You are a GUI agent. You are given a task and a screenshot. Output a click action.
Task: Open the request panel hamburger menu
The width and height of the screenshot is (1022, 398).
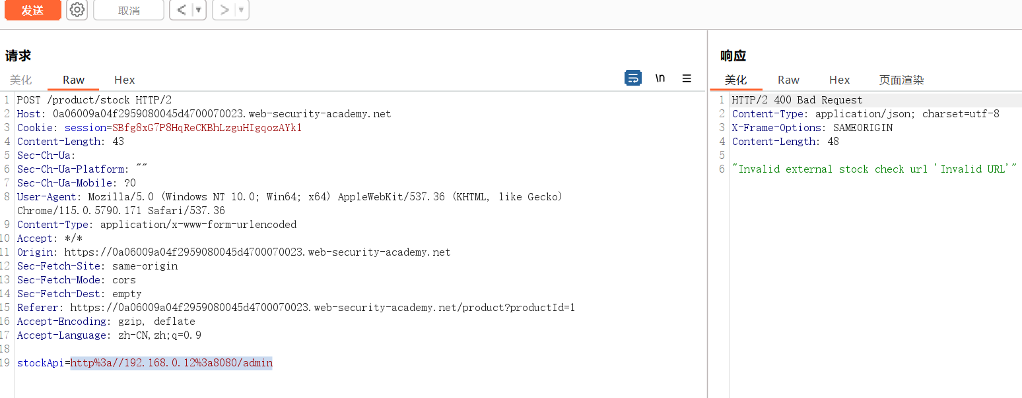pos(687,78)
